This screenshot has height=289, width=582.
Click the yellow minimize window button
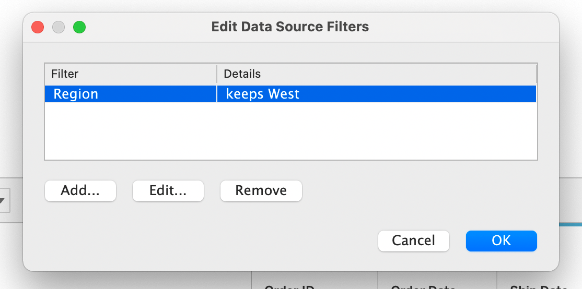(59, 27)
